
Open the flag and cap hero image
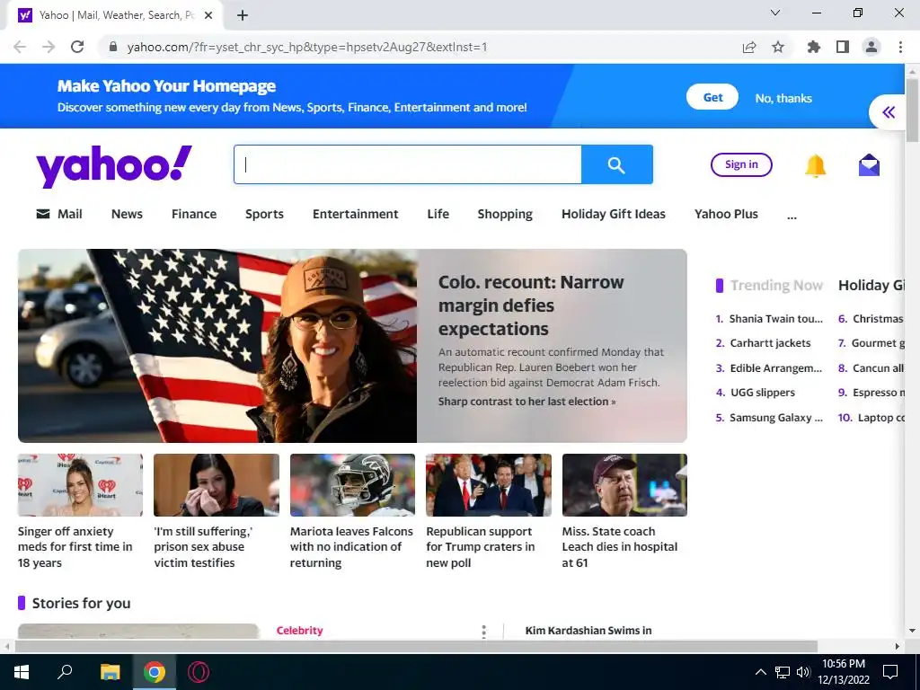point(217,346)
